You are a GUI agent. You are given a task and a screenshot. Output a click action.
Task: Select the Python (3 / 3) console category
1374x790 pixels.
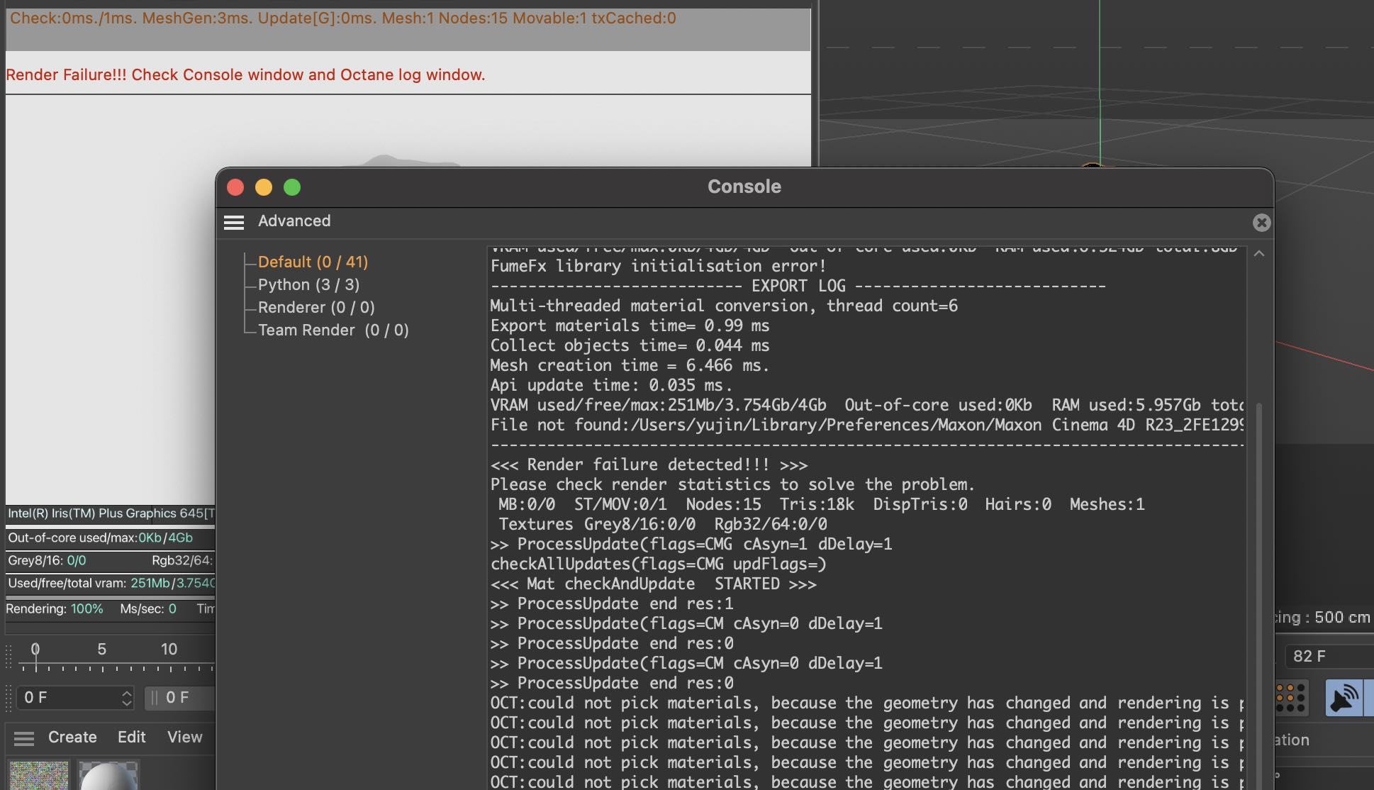point(308,284)
